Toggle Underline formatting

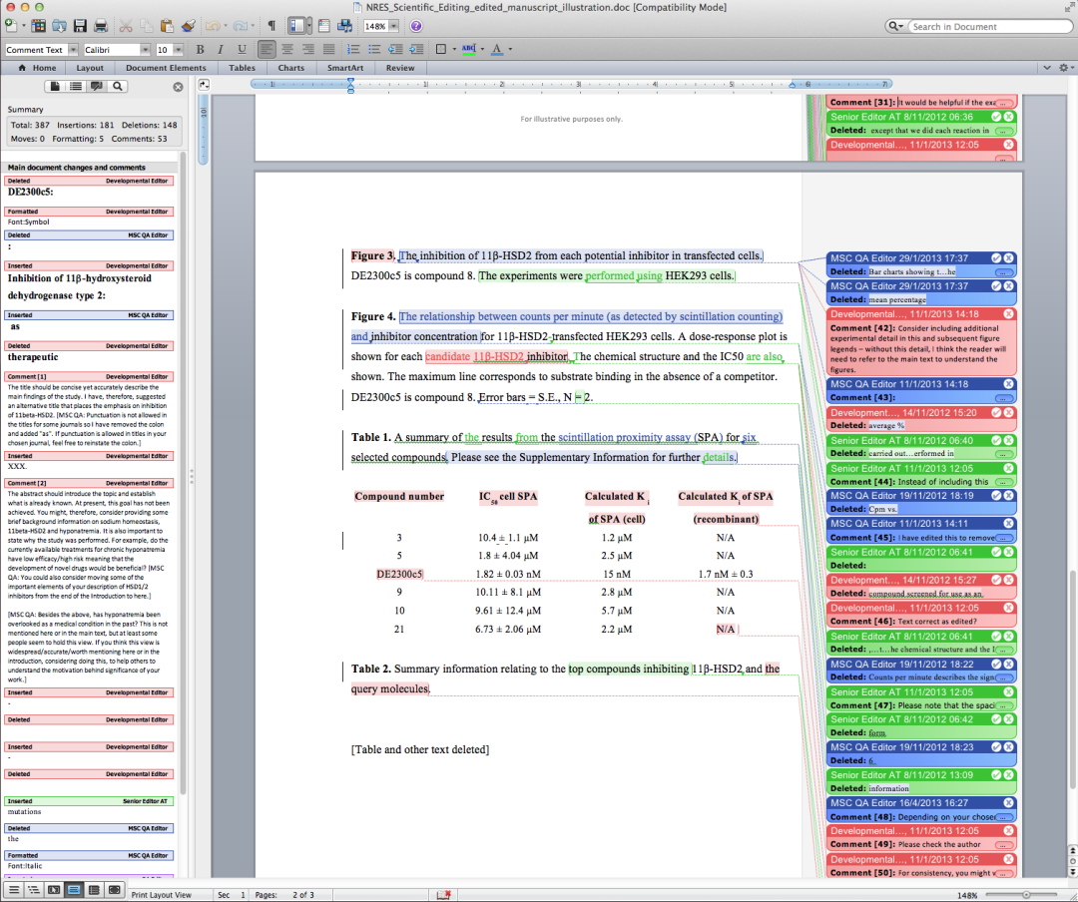coord(242,49)
